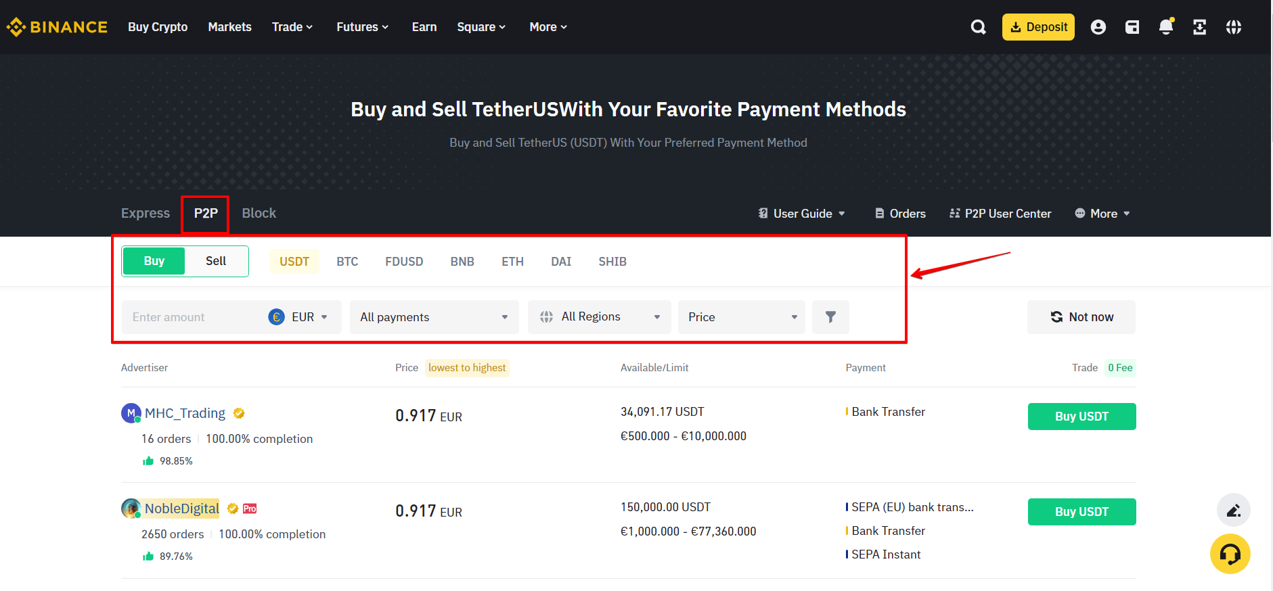The width and height of the screenshot is (1273, 591).
Task: Select the P2P tab
Action: 206,213
